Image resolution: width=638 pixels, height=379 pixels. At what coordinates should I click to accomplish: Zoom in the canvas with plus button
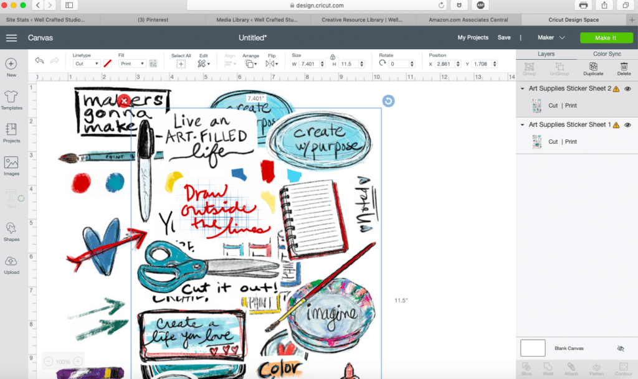[x=78, y=362]
